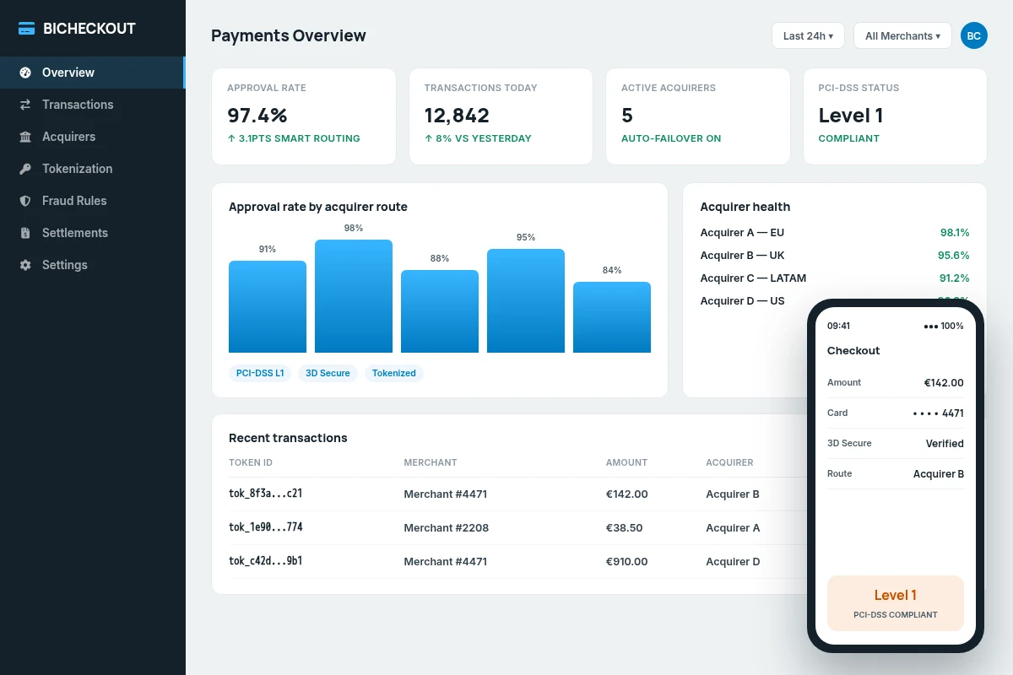The image size is (1013, 675).
Task: Select the 84% bar in approval chart
Action: point(612,317)
